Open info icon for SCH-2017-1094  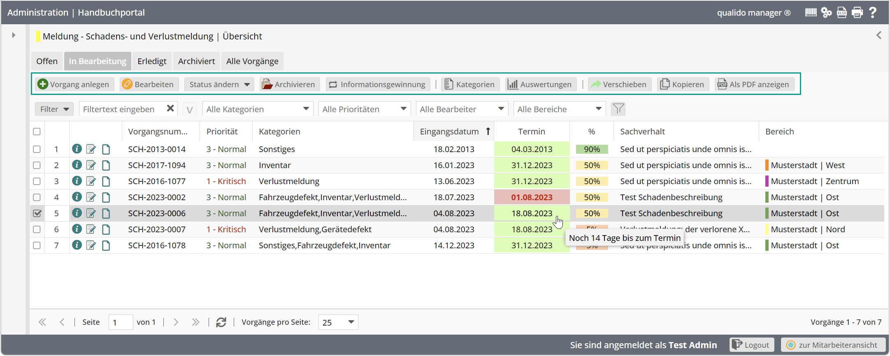point(77,165)
